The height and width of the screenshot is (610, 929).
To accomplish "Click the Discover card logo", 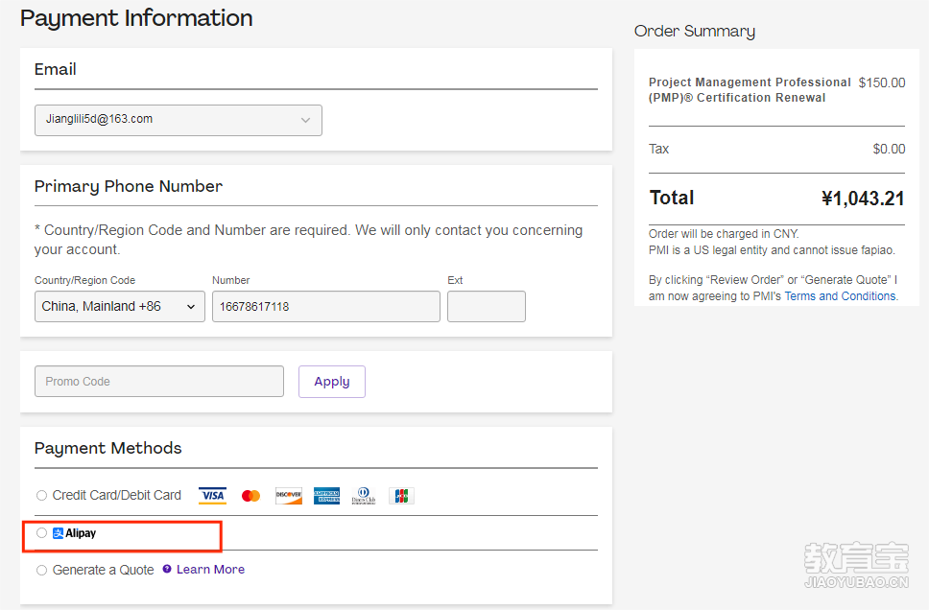I will (x=289, y=495).
